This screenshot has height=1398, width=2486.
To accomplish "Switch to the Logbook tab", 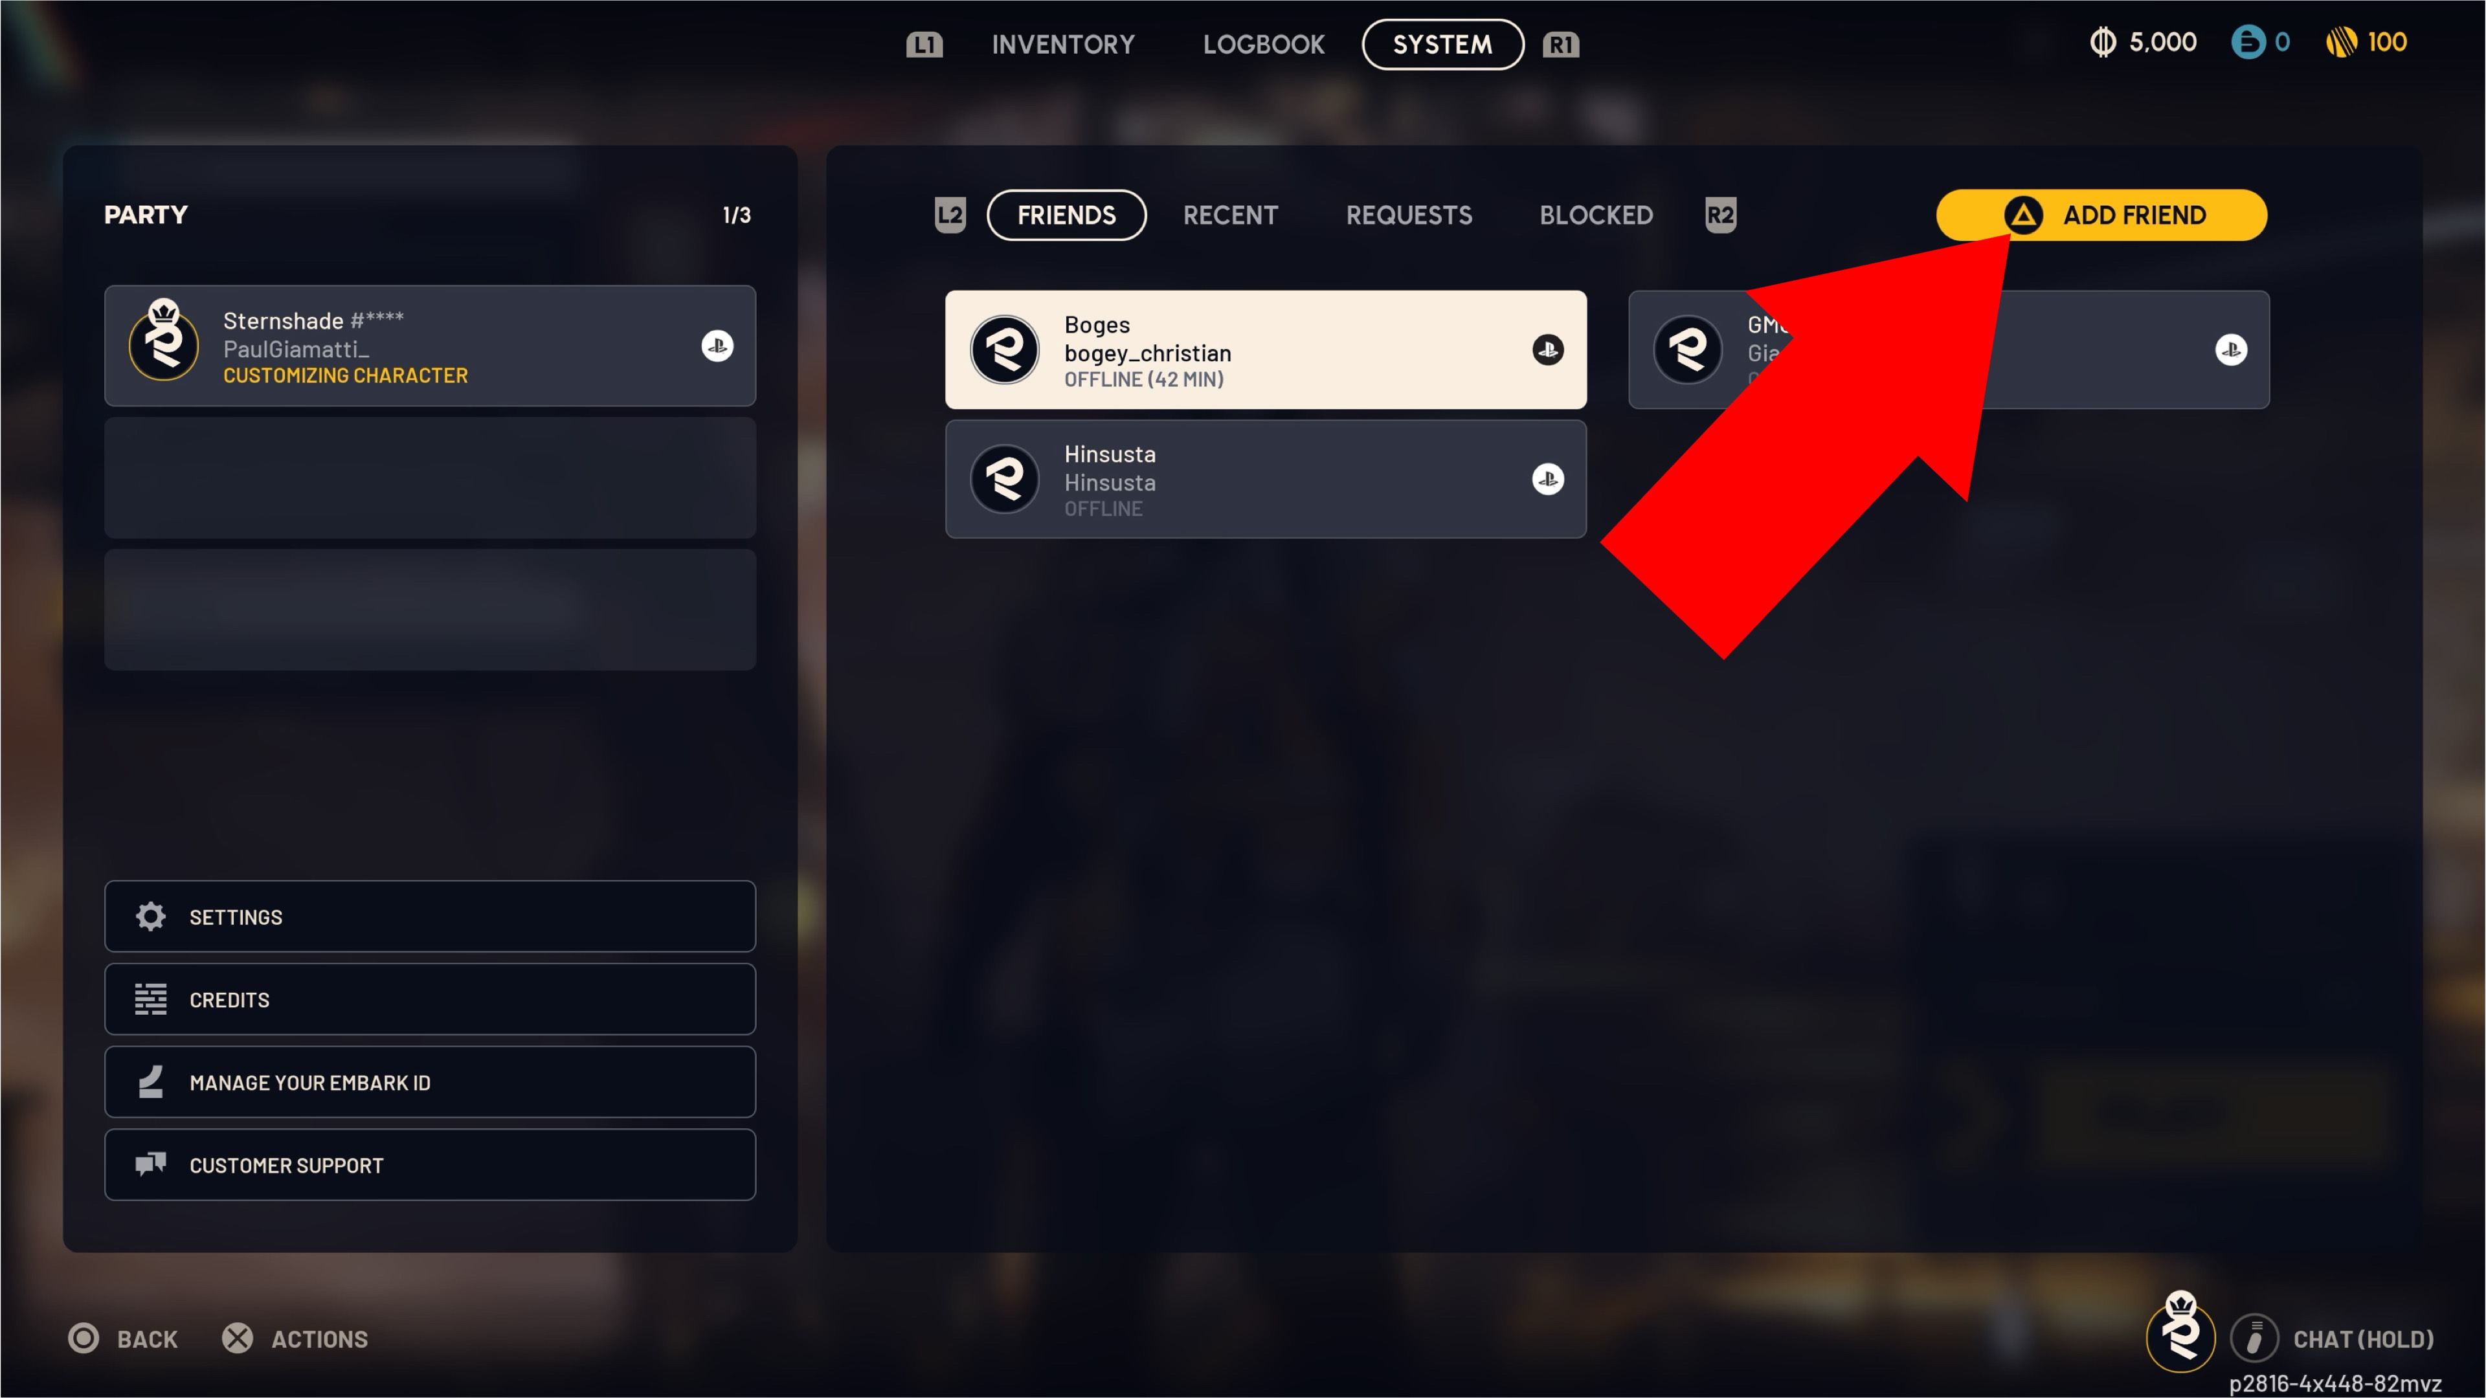I will [1263, 45].
